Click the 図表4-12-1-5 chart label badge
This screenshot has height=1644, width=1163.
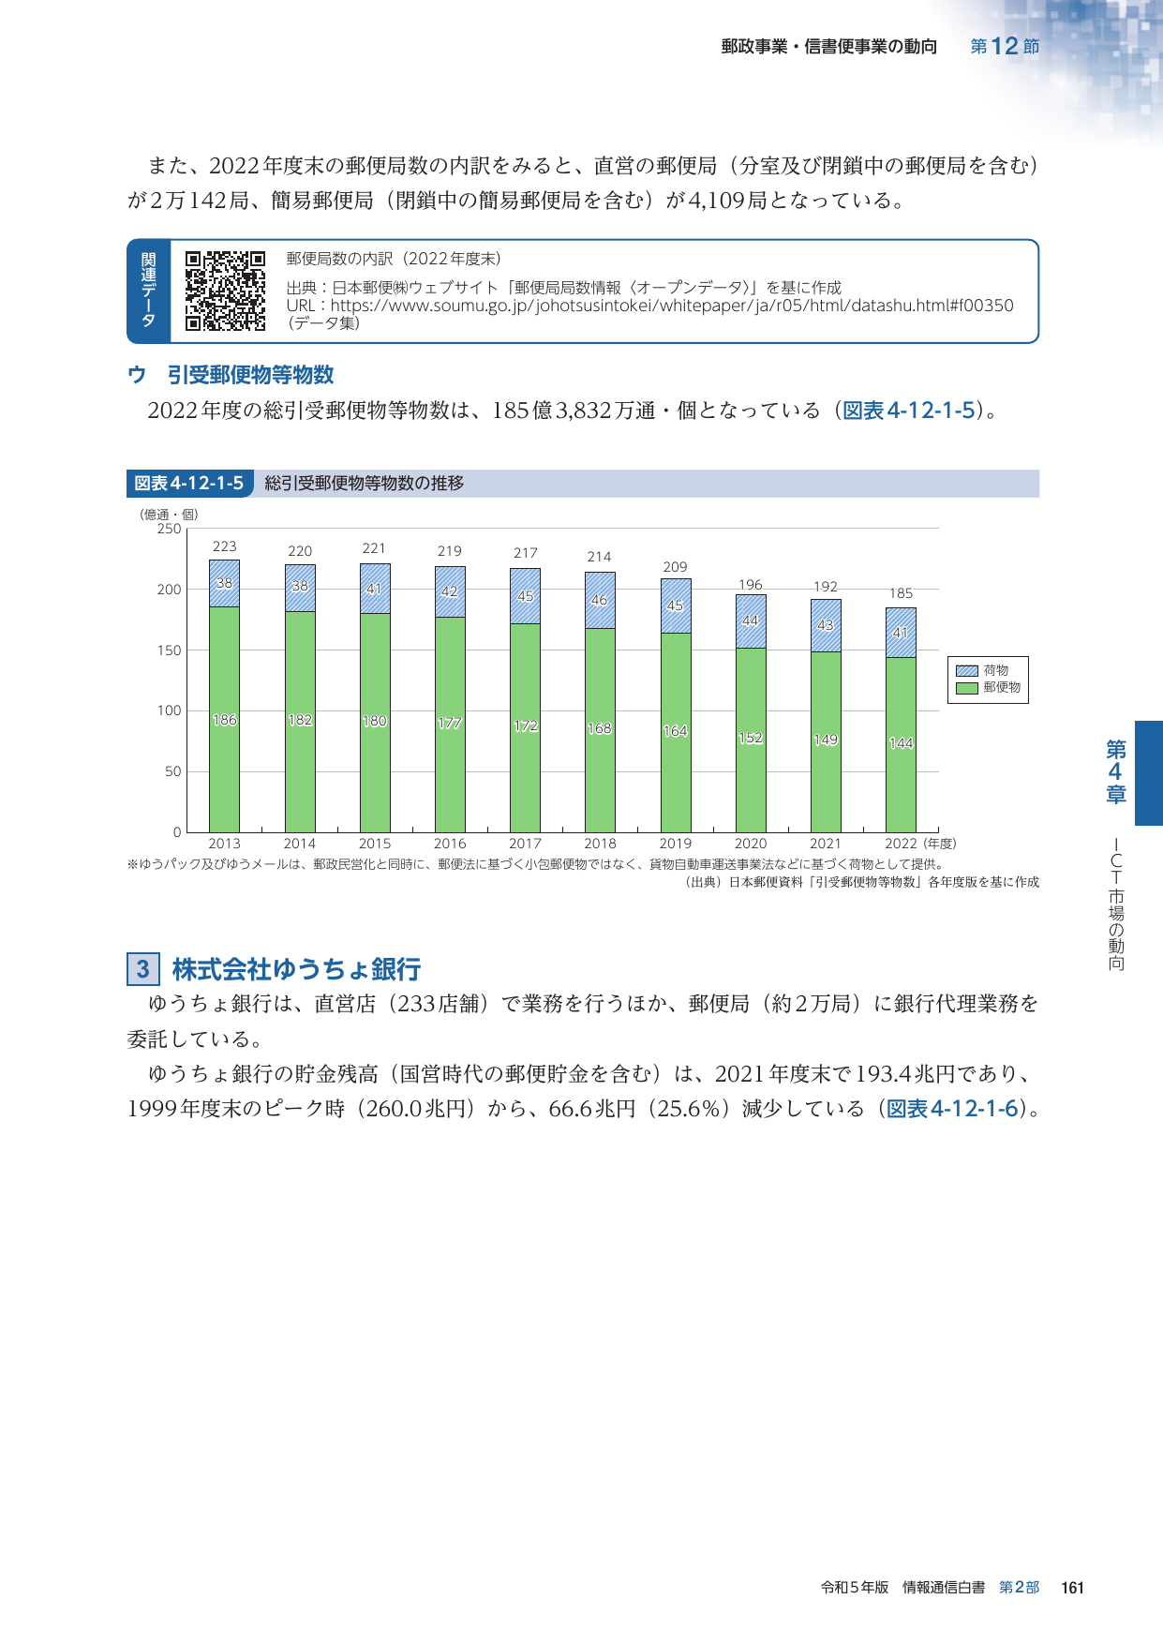click(x=189, y=484)
